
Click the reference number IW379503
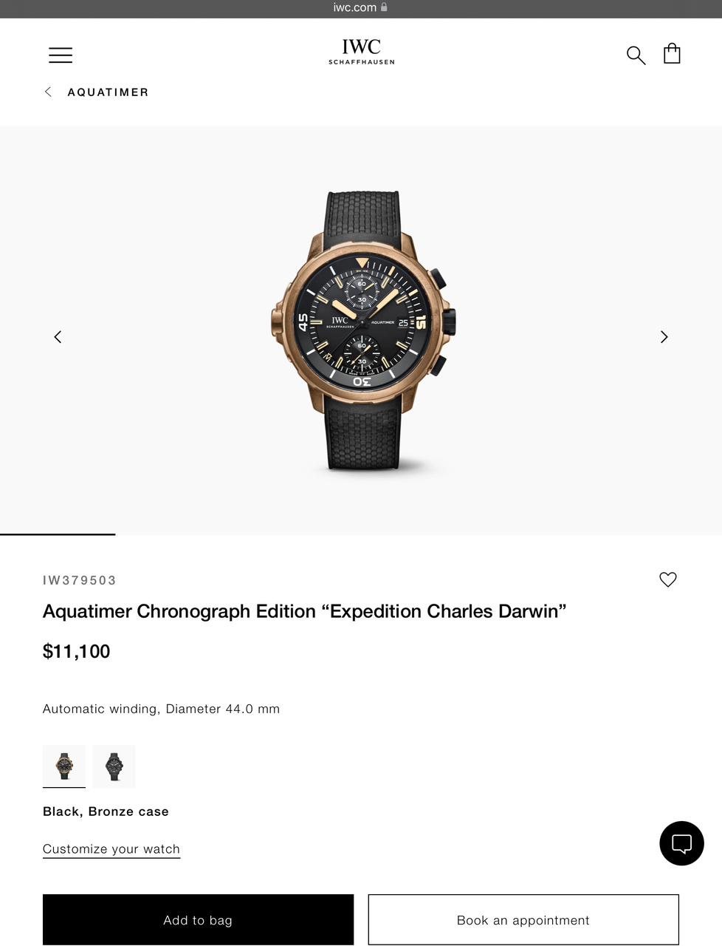coord(80,580)
